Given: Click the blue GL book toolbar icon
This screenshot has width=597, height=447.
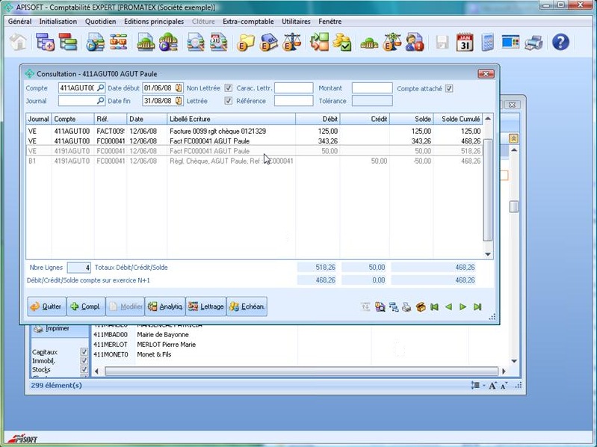Looking at the screenshot, I should [x=269, y=43].
